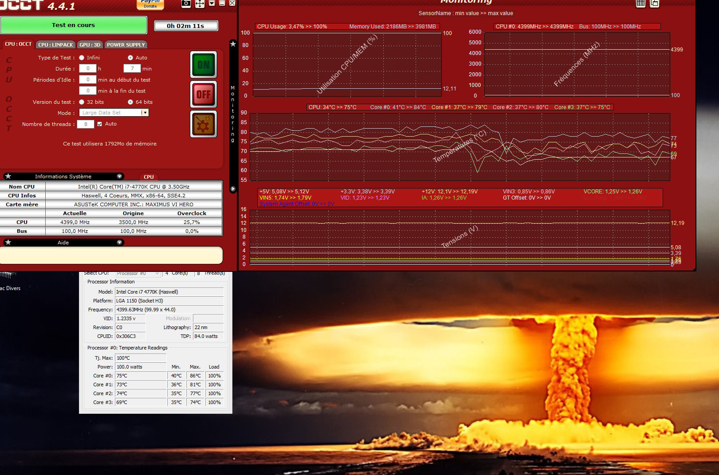Switch to the CPU : LINPACK tab
The height and width of the screenshot is (475, 719).
[x=55, y=45]
